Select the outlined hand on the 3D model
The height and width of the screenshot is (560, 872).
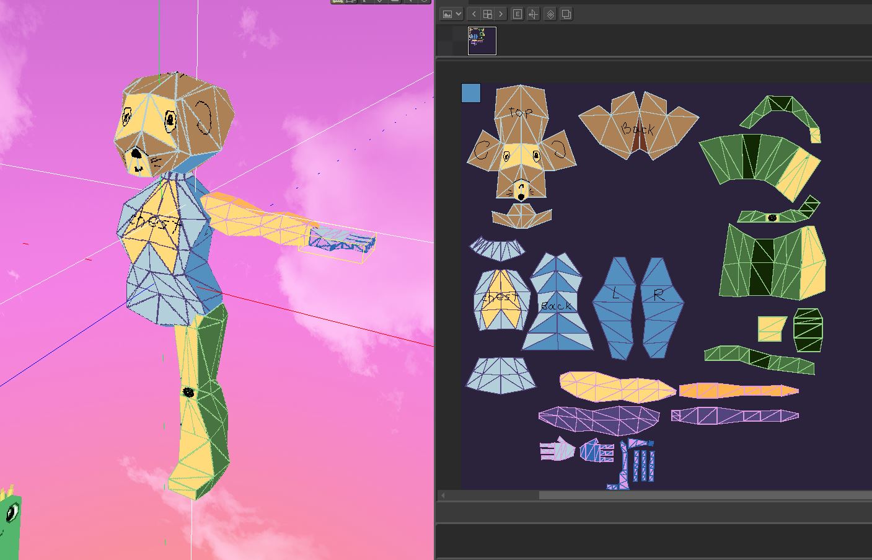click(x=341, y=242)
